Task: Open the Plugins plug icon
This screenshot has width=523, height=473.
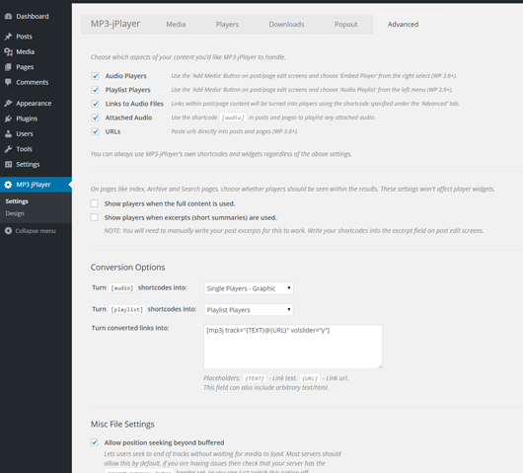Action: coord(8,118)
